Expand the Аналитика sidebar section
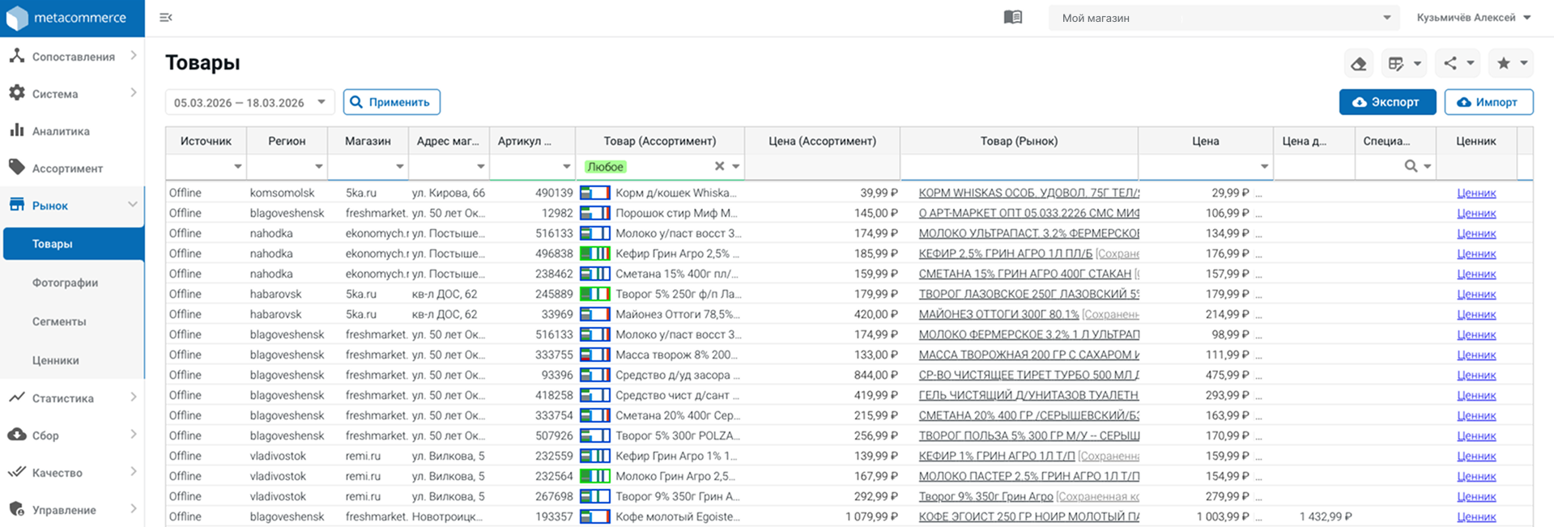 (61, 131)
